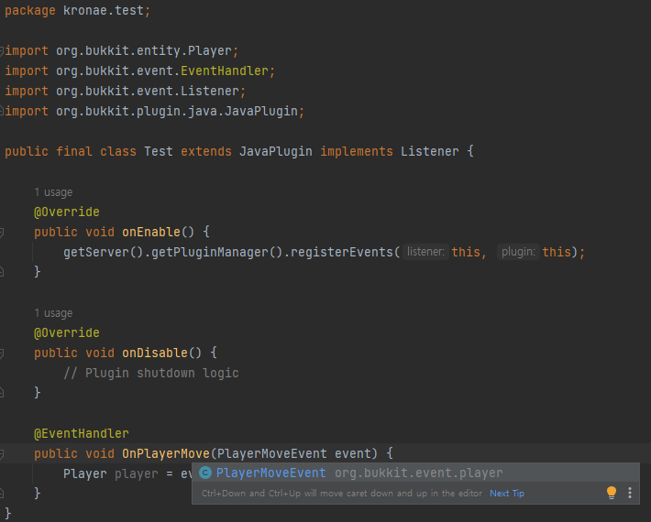Click the class icon beside PlayerMoveEvent suggestion

tap(205, 473)
